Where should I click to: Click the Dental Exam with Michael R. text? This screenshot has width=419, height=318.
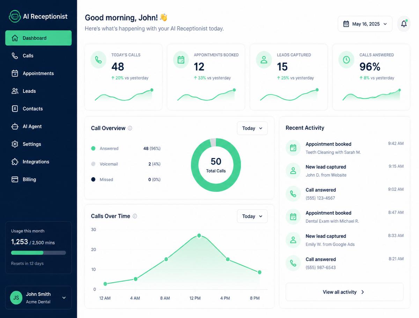[x=332, y=221]
